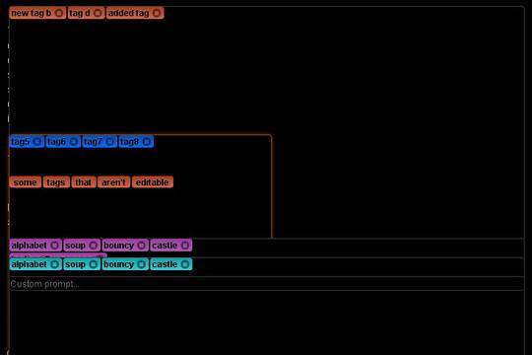Delete the 'added tag' tag
Viewport: 532px width, 355px height.
(157, 13)
